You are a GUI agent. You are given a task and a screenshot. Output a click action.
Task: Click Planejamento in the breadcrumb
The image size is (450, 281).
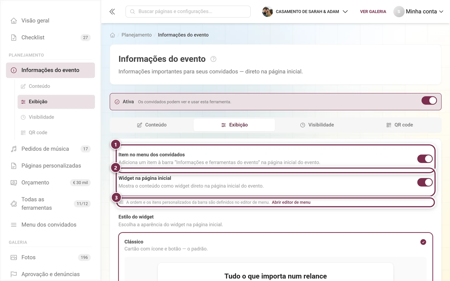(137, 35)
